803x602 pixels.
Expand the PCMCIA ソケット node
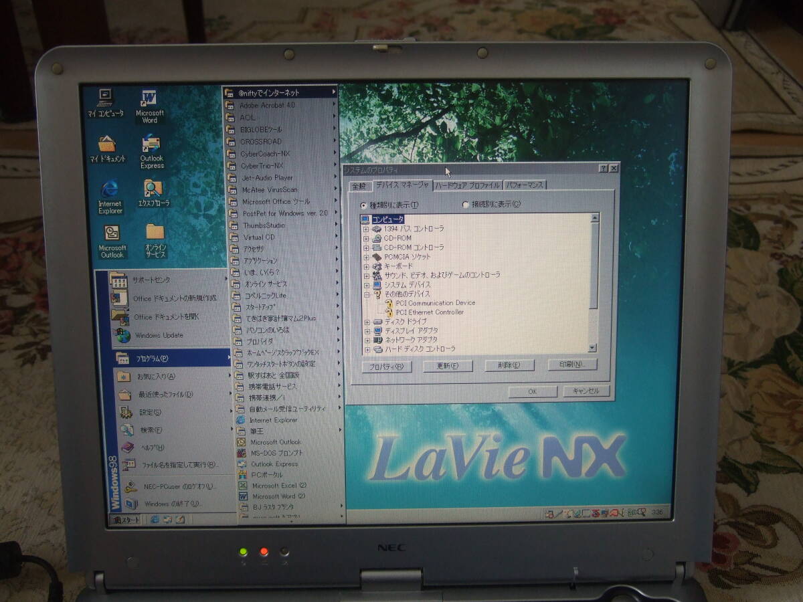click(367, 257)
